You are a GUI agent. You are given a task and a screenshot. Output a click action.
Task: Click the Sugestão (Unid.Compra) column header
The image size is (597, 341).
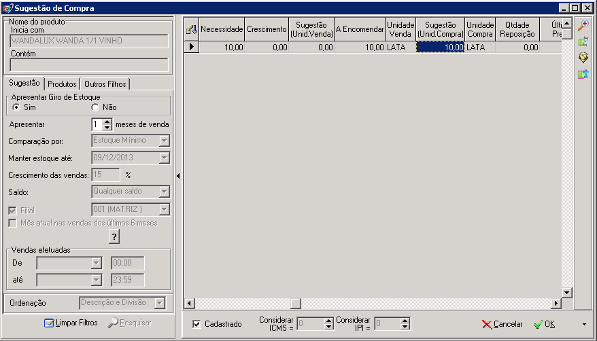(441, 29)
